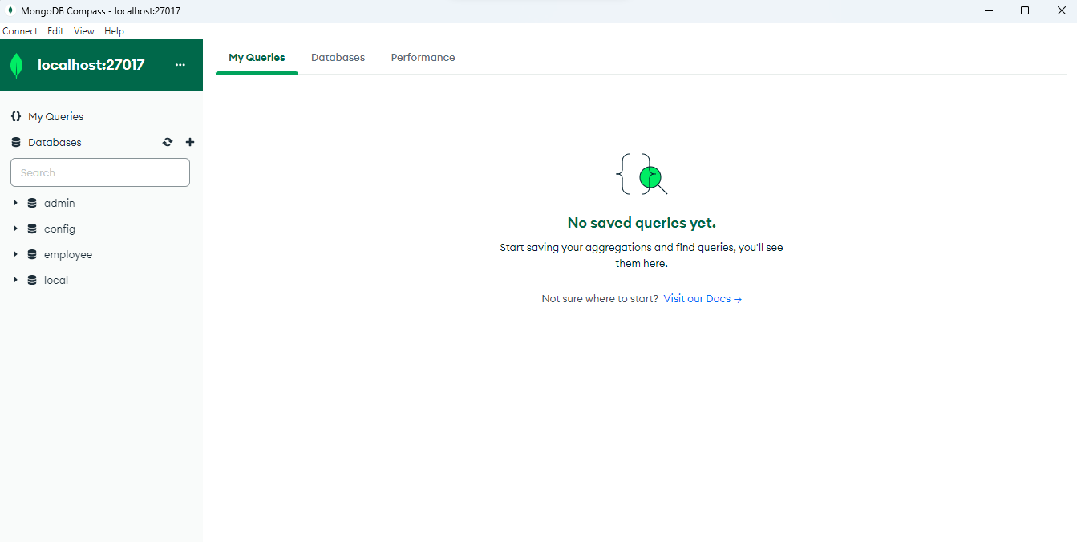1077x542 pixels.
Task: Create a new database with plus icon
Action: point(190,142)
